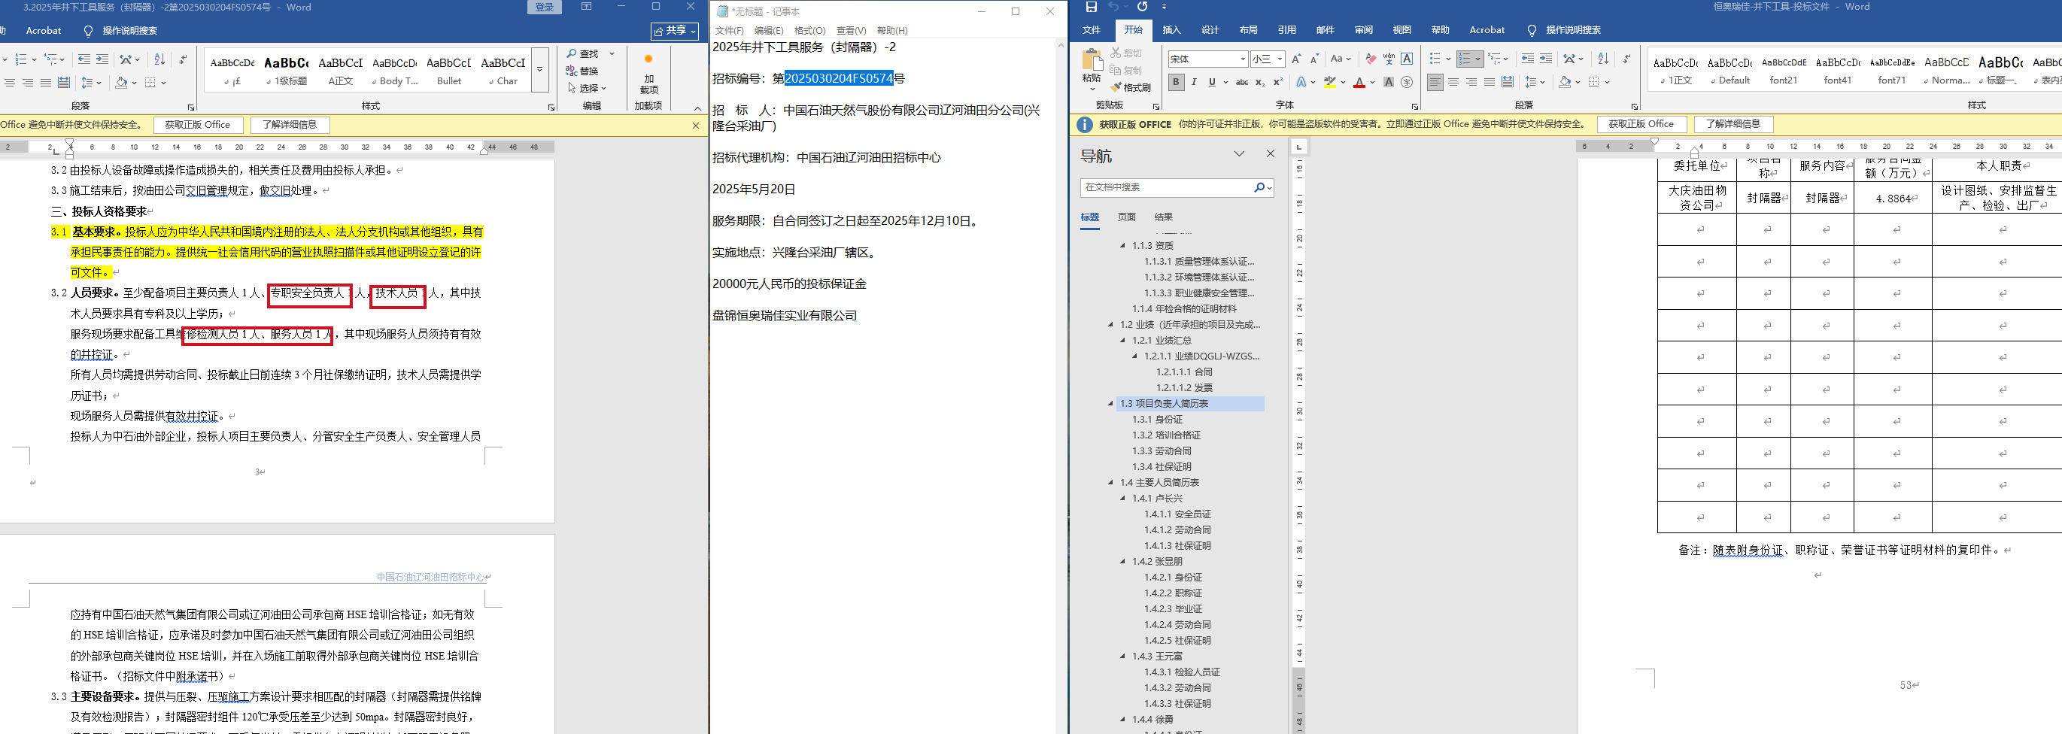Dismiss the yellow notice bar in left Word
The width and height of the screenshot is (2062, 734).
click(x=696, y=125)
